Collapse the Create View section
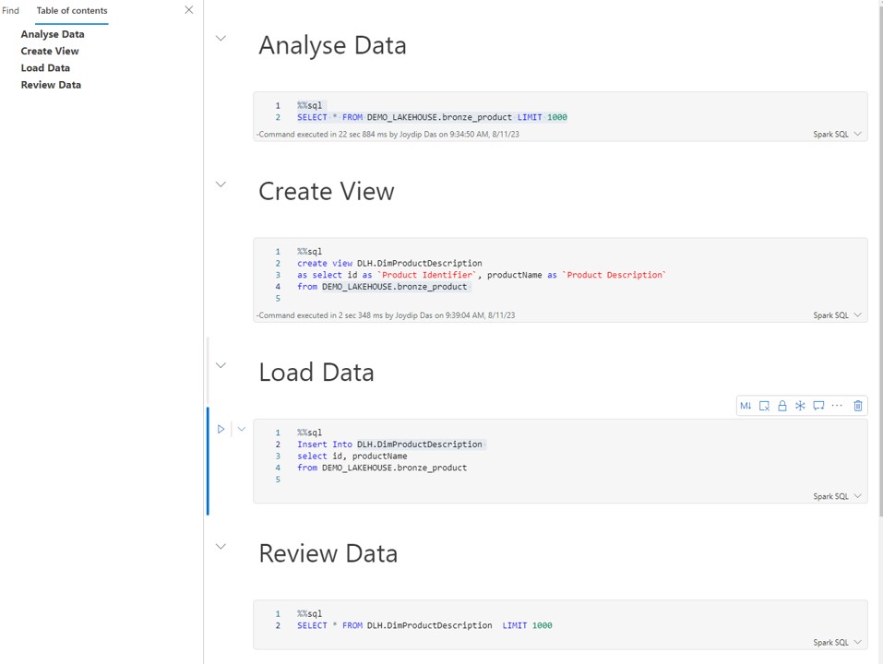The image size is (883, 664). tap(221, 184)
